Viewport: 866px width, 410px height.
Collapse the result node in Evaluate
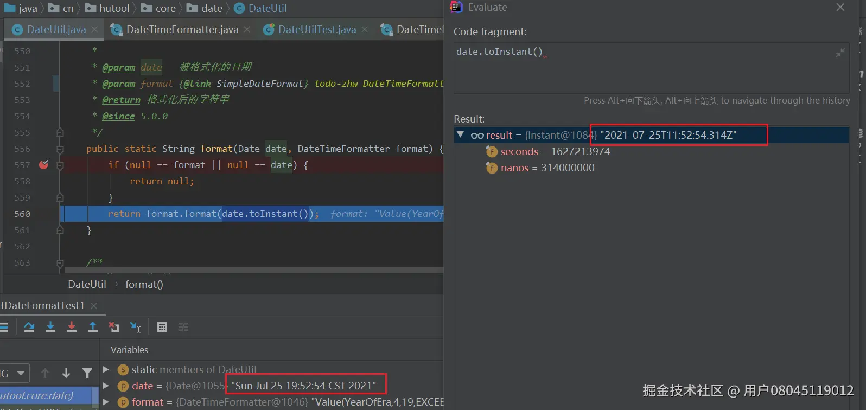(x=461, y=135)
